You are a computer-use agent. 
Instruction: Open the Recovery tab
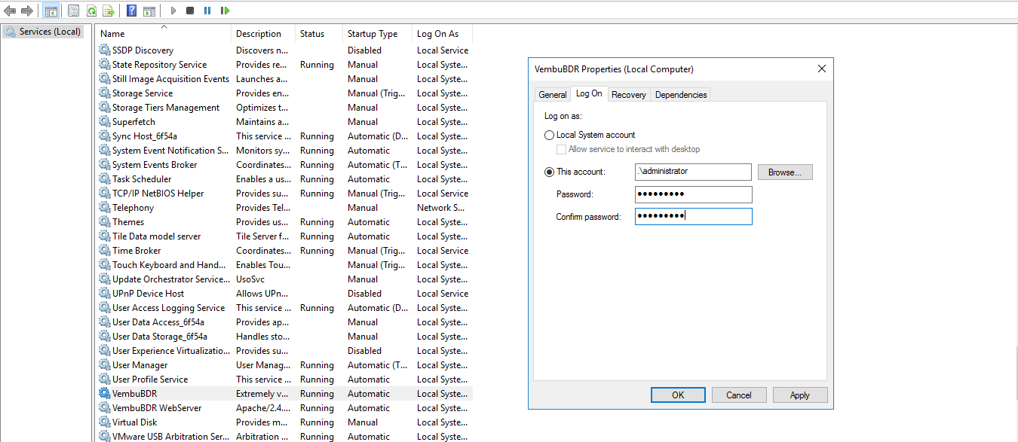click(629, 95)
